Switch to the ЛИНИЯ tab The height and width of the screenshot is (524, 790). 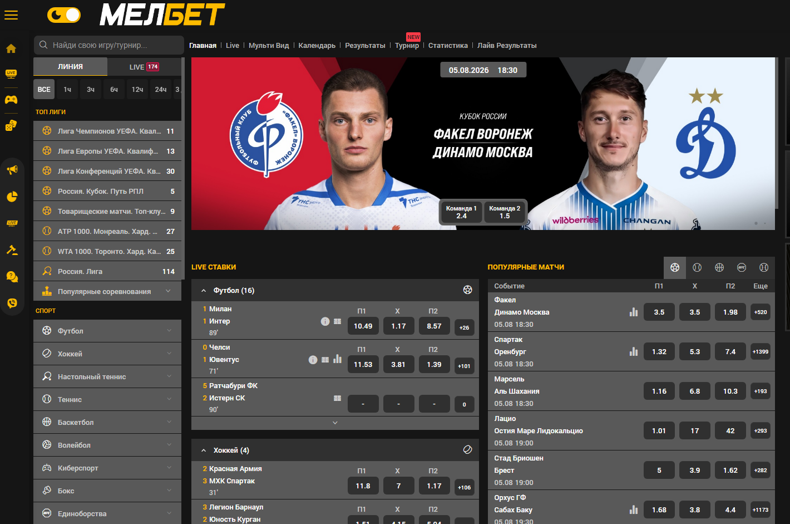click(x=71, y=66)
